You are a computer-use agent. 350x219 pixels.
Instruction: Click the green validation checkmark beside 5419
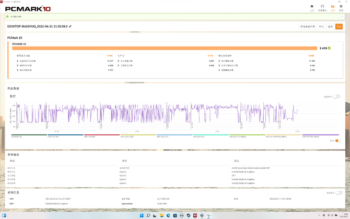330,48
